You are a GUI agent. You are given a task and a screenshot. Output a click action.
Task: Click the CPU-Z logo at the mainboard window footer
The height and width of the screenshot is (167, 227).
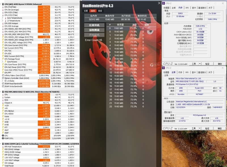[x=168, y=128]
